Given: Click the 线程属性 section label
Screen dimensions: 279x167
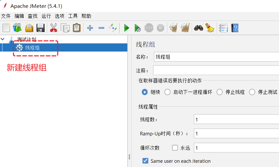Looking at the screenshot, I should coord(148,107).
